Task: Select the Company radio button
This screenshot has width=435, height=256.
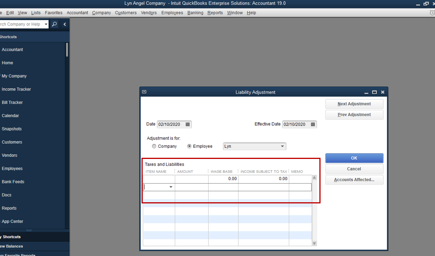Action: (154, 146)
